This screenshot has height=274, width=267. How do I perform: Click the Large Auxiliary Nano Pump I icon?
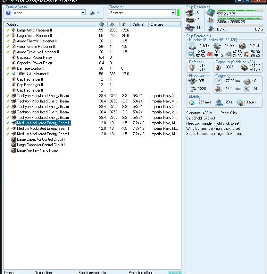(x=14, y=150)
